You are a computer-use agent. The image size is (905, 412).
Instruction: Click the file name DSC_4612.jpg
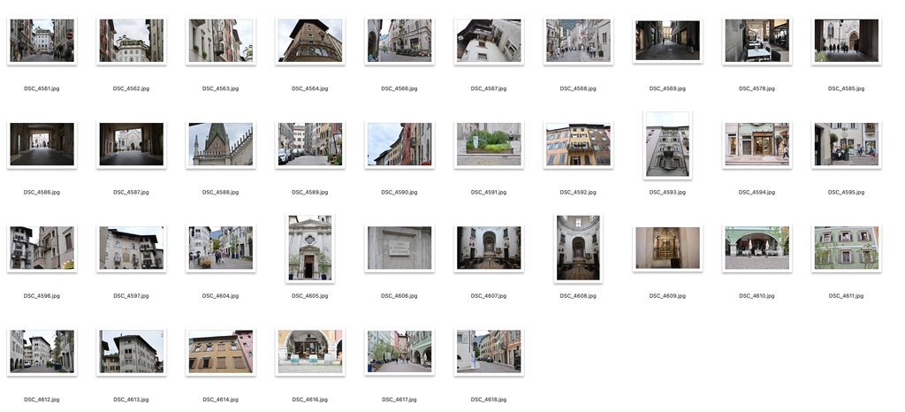click(42, 400)
